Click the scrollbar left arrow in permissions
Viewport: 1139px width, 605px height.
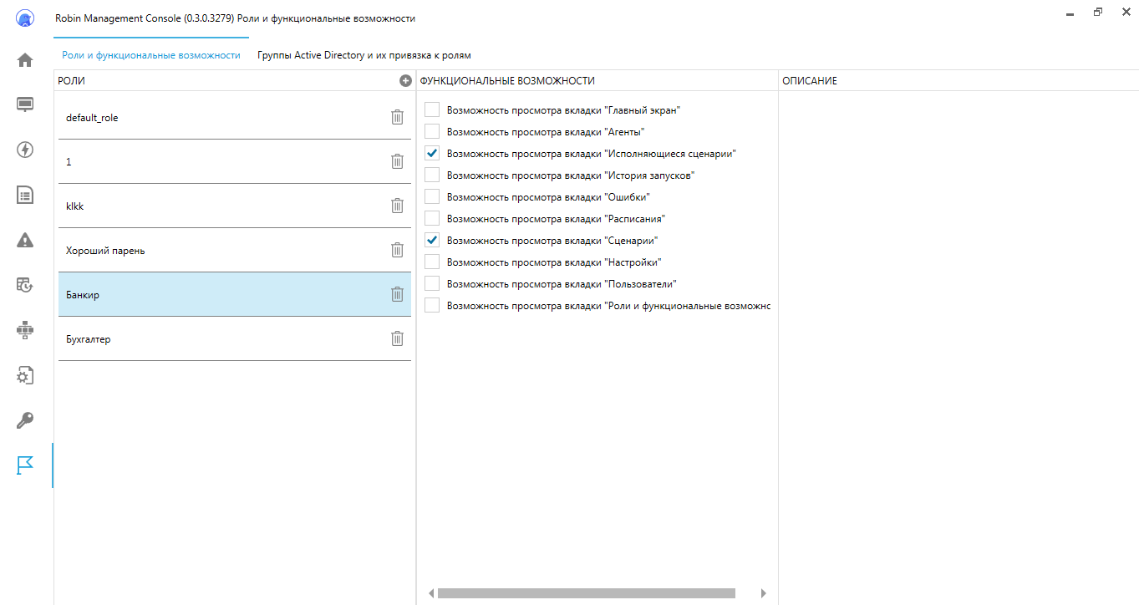(431, 593)
